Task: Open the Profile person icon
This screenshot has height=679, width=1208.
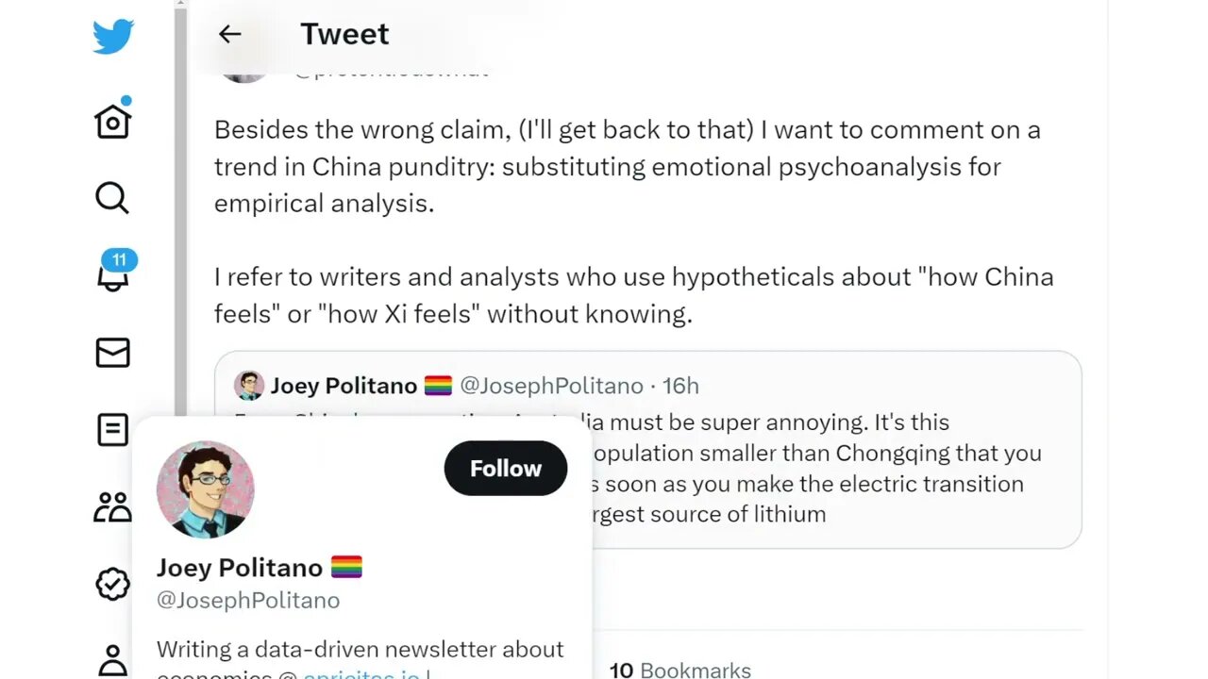Action: pyautogui.click(x=112, y=659)
